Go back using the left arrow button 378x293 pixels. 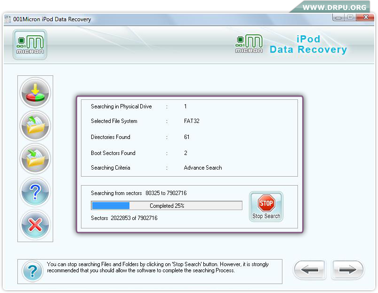310,270
